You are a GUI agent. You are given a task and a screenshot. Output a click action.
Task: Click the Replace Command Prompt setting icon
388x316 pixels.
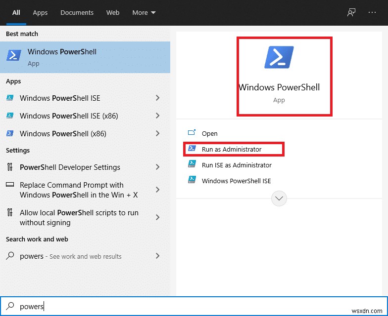(x=10, y=185)
